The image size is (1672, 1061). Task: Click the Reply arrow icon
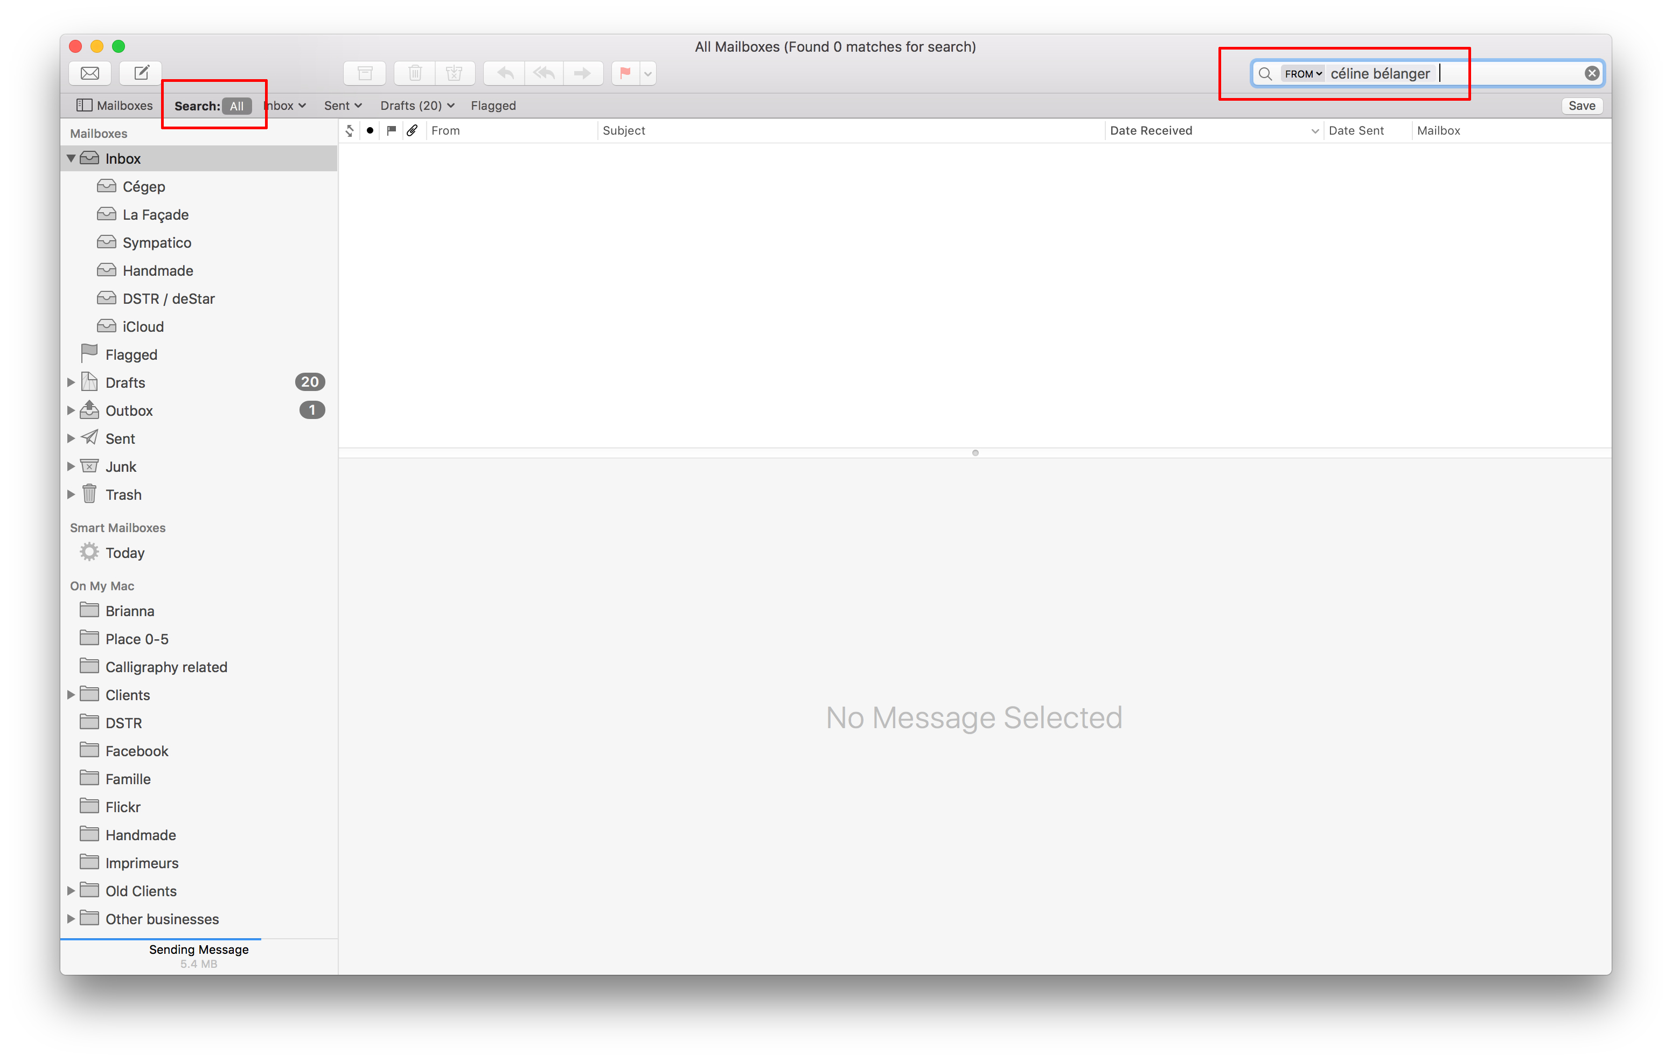505,73
